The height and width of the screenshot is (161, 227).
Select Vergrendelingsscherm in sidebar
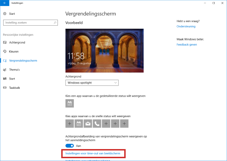pyautogui.click(x=23, y=61)
